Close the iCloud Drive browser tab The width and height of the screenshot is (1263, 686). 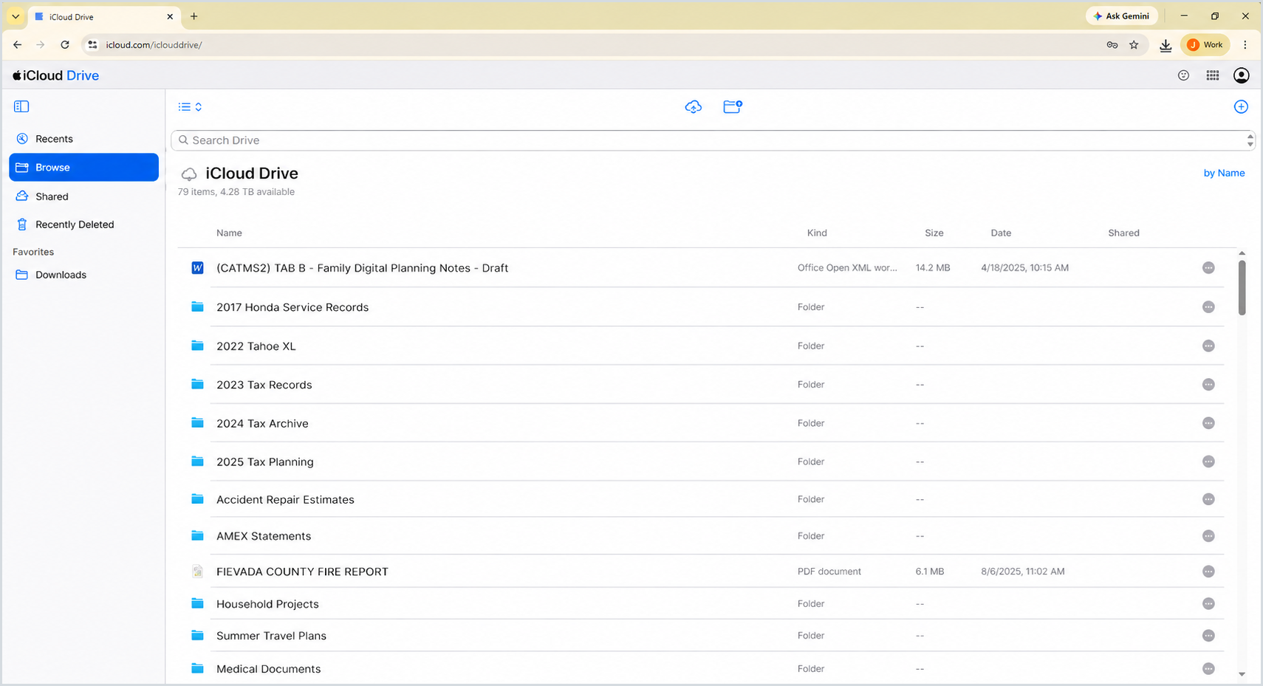pyautogui.click(x=170, y=16)
